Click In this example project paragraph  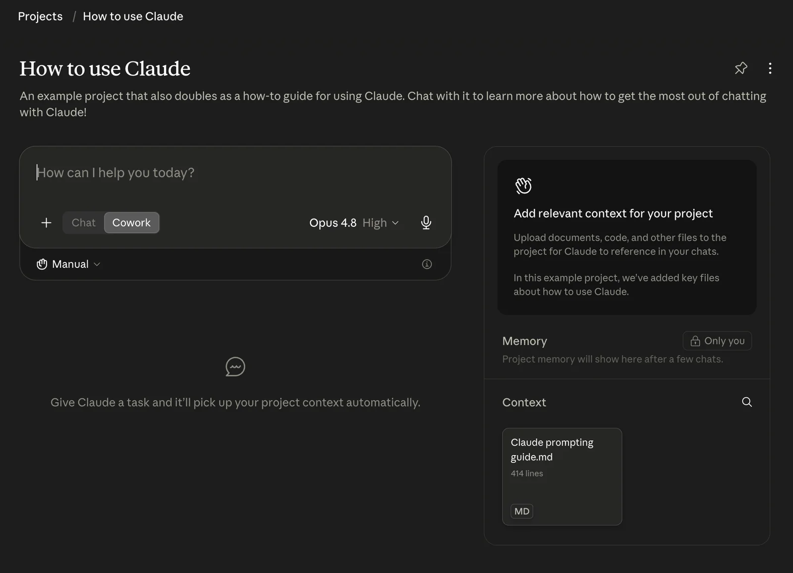(x=616, y=285)
